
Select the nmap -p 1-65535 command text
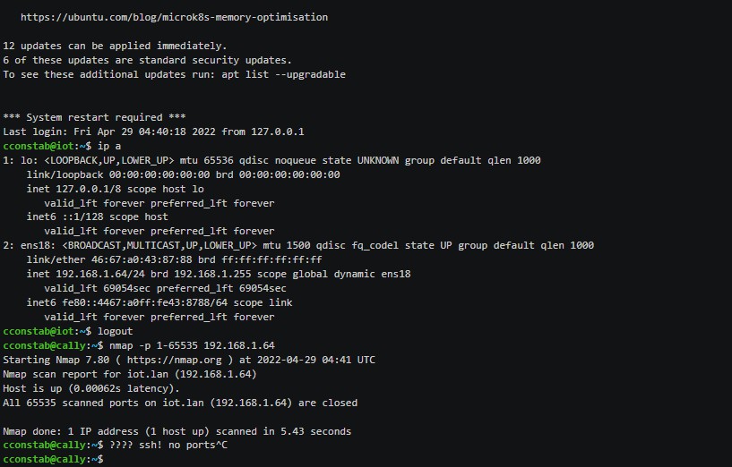[192, 345]
